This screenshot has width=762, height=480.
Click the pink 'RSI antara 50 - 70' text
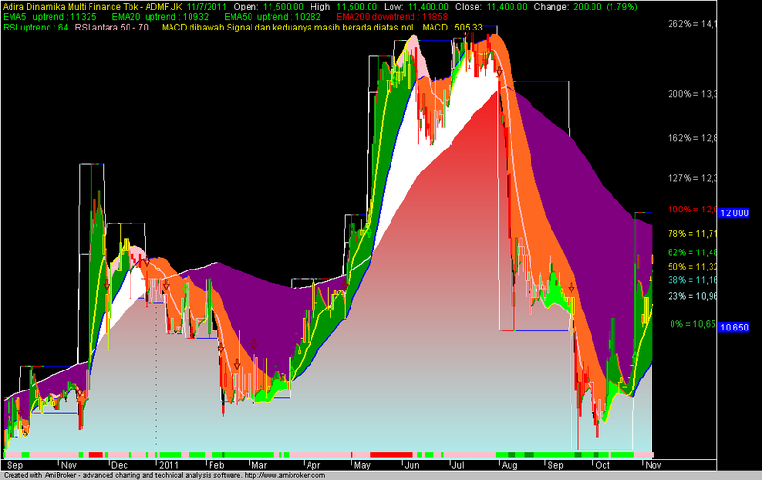coord(111,28)
